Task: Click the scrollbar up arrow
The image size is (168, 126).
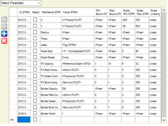Action: point(164,10)
